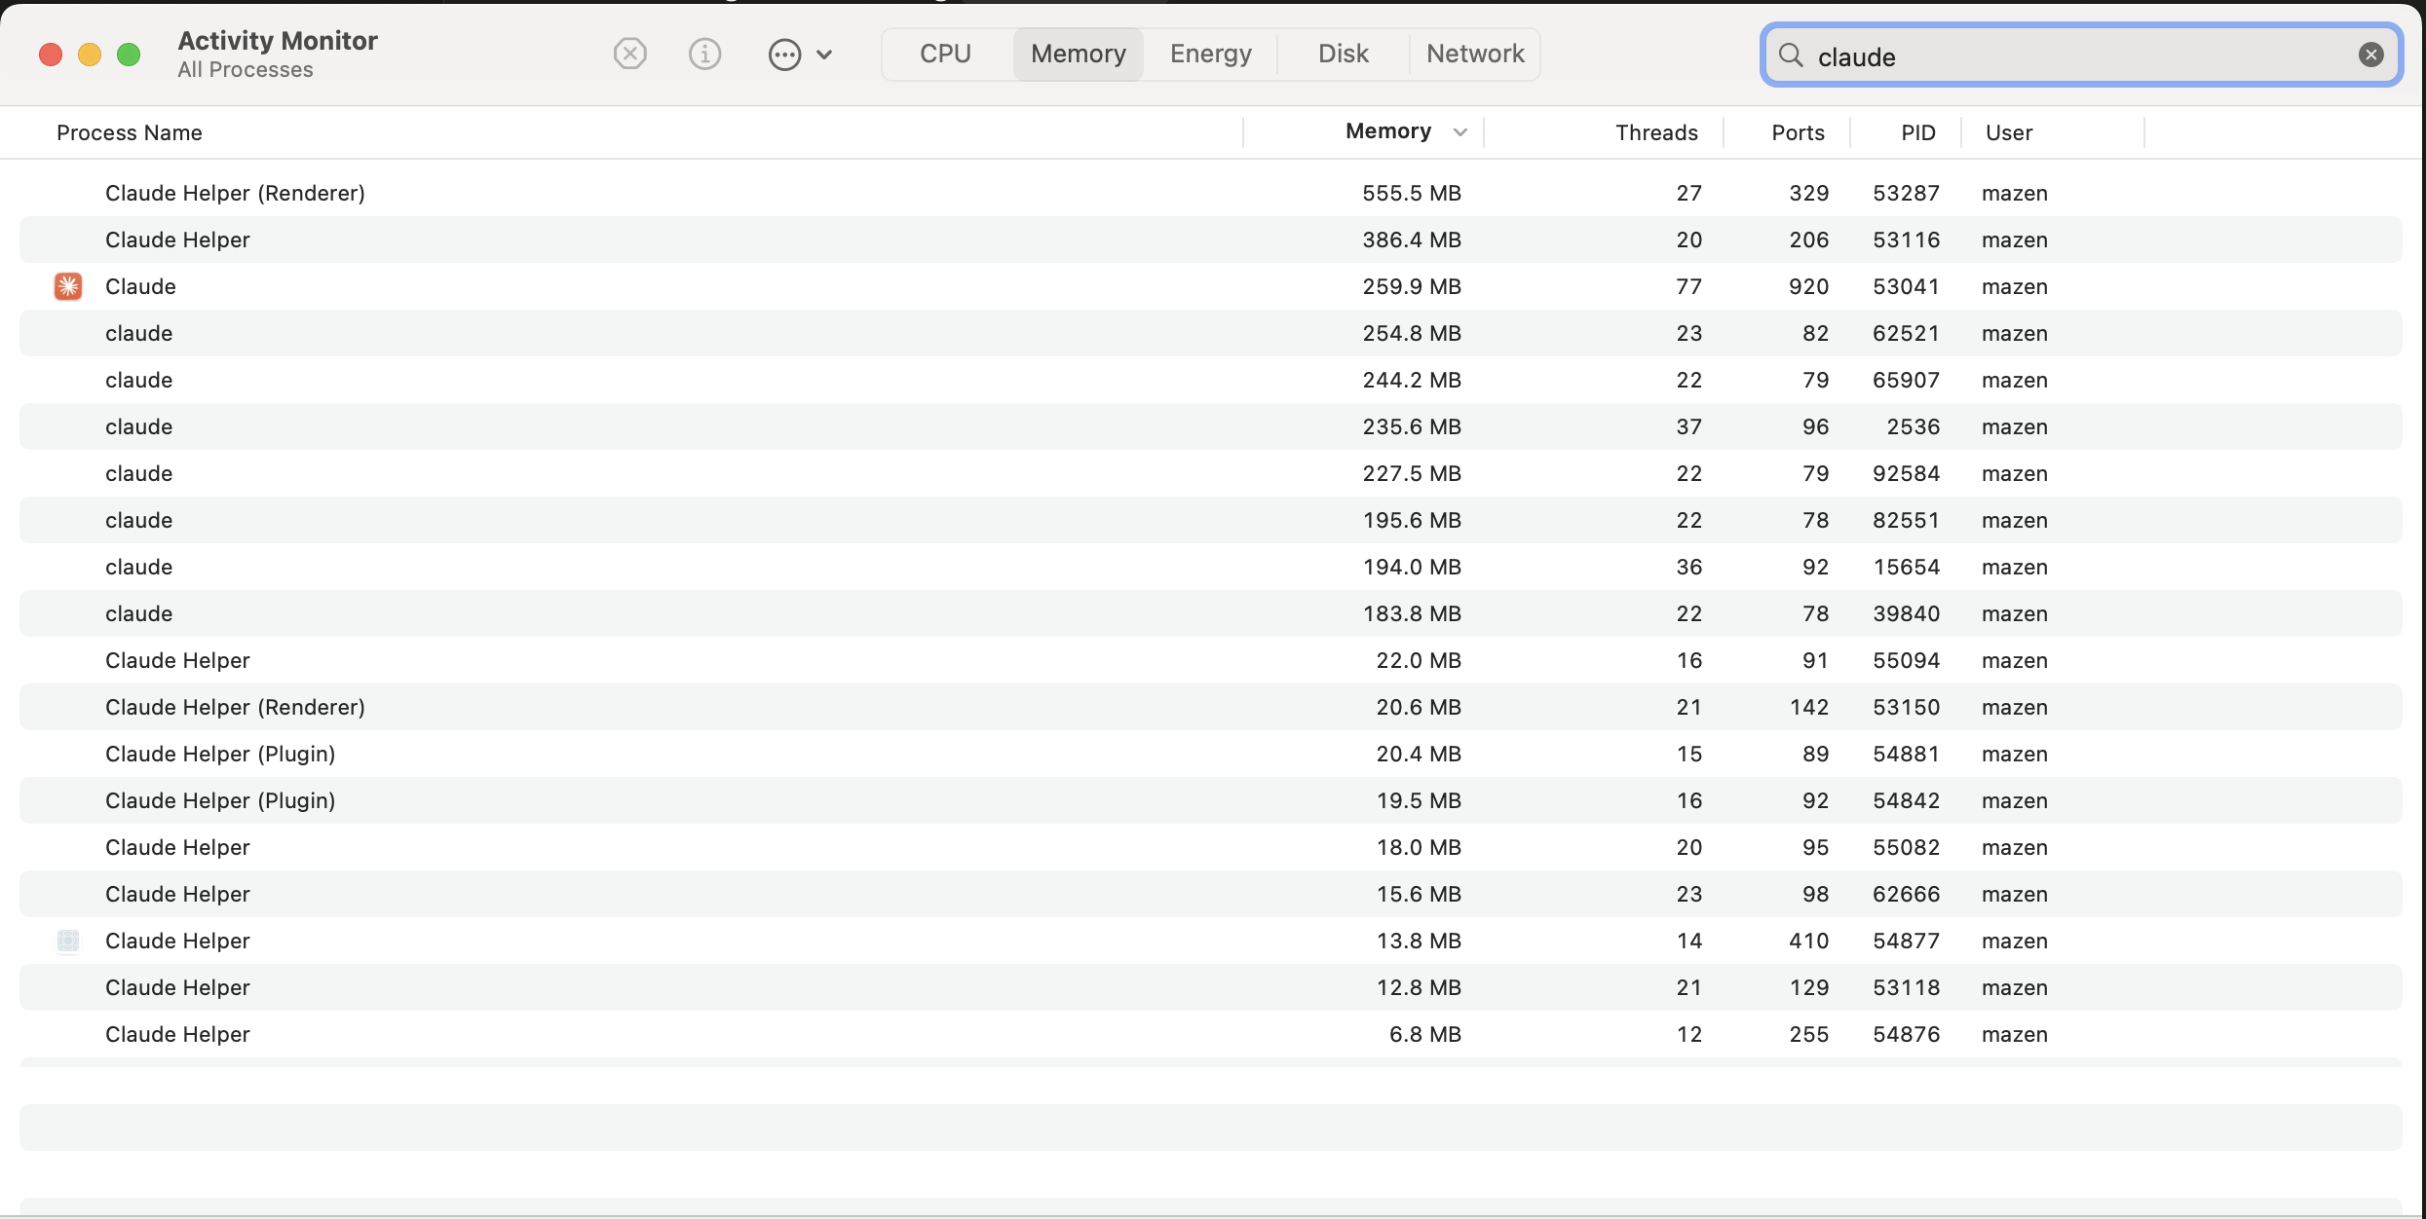Select Claude Helper row with 12.8 MB
This screenshot has width=2426, height=1219.
1211,987
